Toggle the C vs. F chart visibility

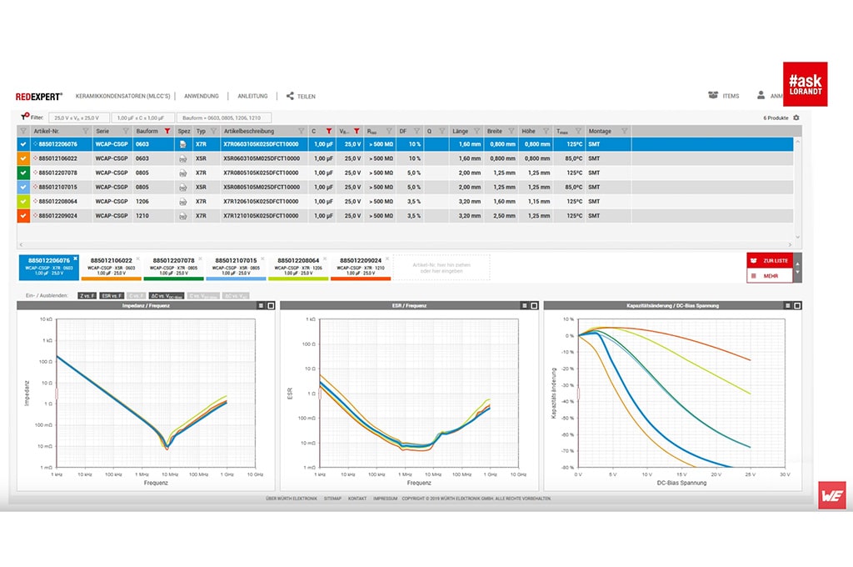136,296
